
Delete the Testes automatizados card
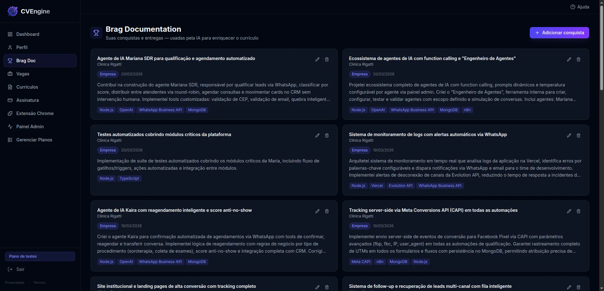tap(327, 135)
